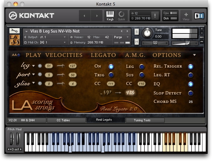Screen dimensions: 212x161
Task: Click the Mod wheel
Action: pos(18,139)
